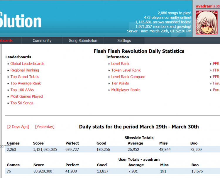220x178 pixels.
Task: Open Top Grand Totals link
Action: coord(25,77)
